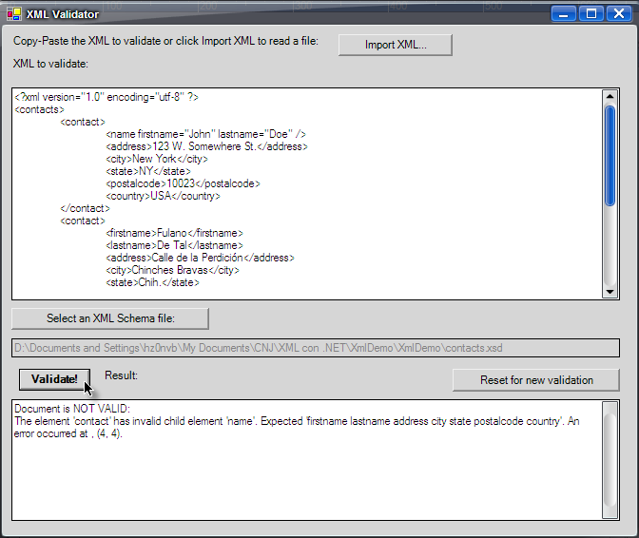Image resolution: width=639 pixels, height=538 pixels.
Task: Click the '<country>USA</country>' line
Action: 163,196
